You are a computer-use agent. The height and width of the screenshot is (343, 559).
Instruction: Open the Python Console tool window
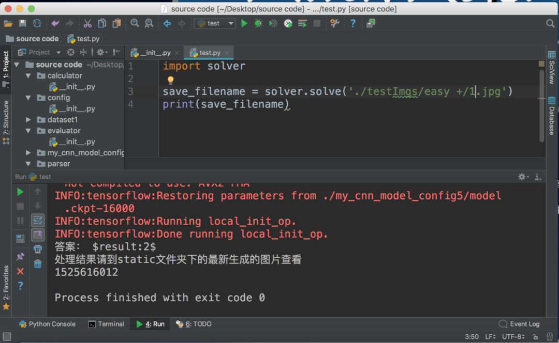click(x=47, y=324)
